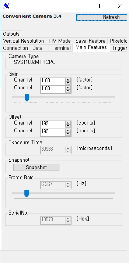Viewport: 129px width, 263px height.
Task: Click the camera app icon in title bar
Action: (6, 6)
